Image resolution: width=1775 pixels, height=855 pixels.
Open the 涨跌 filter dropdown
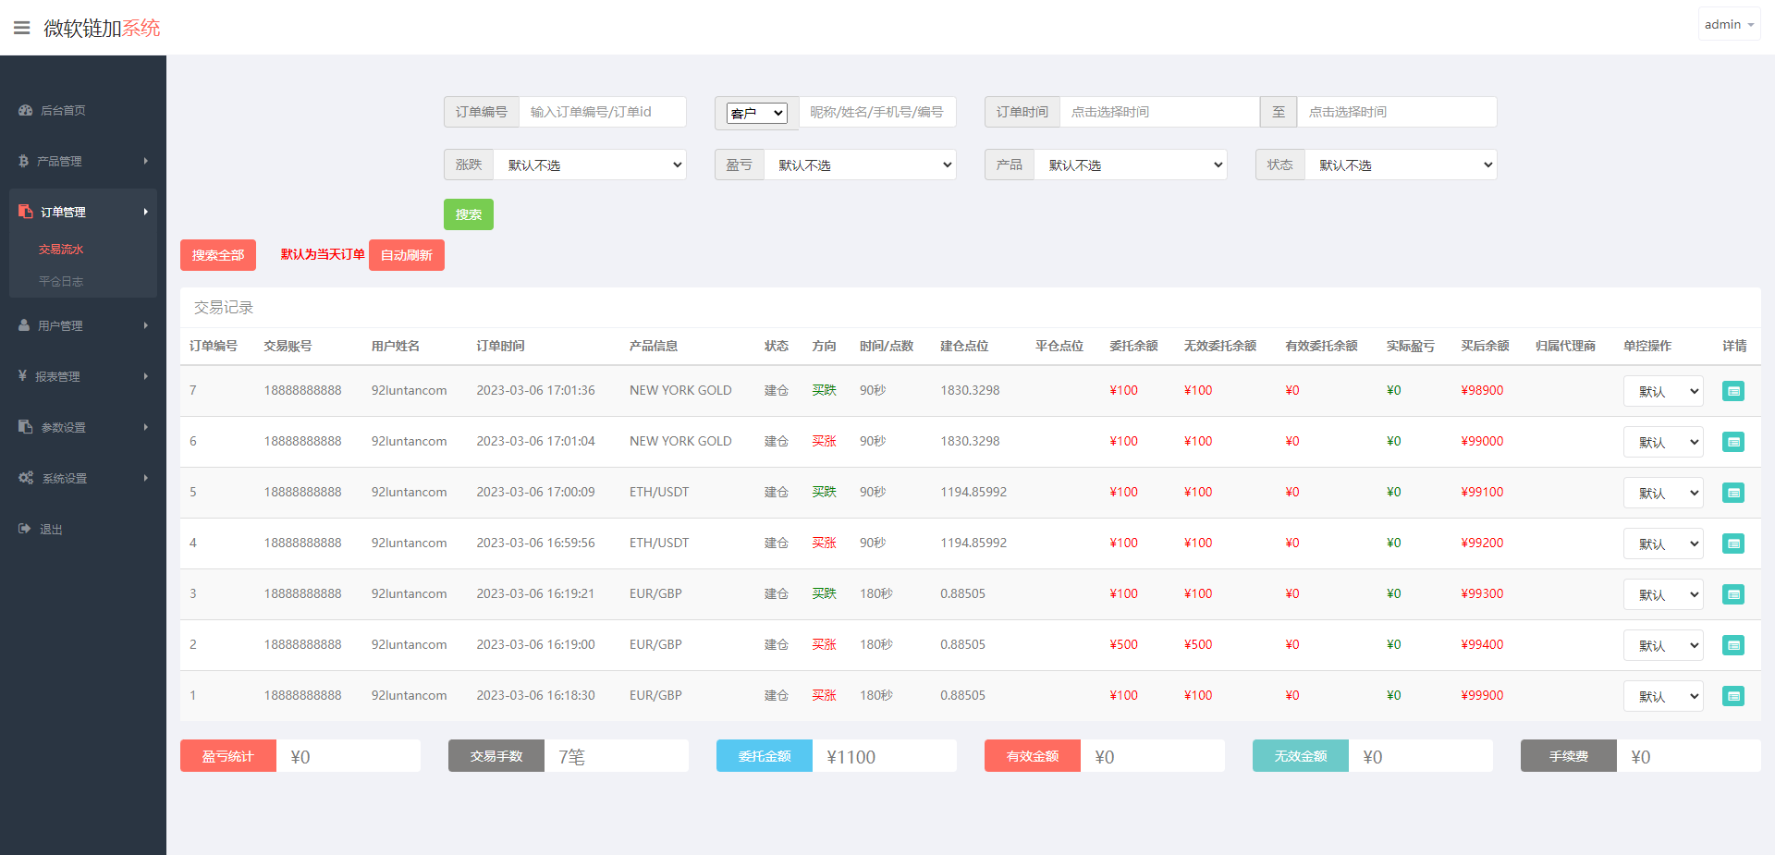point(590,165)
